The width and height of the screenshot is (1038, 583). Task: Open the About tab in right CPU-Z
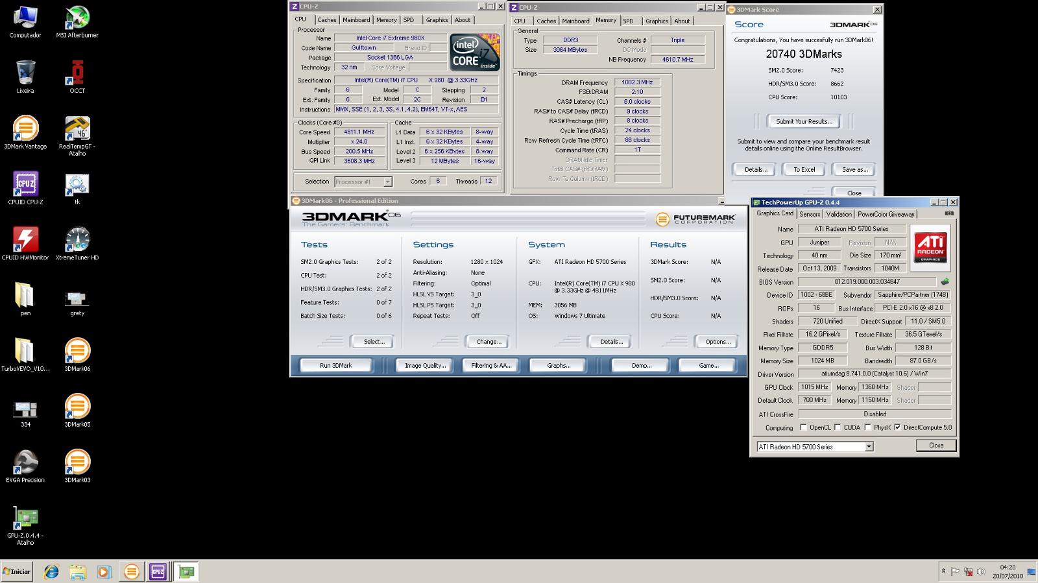[682, 21]
